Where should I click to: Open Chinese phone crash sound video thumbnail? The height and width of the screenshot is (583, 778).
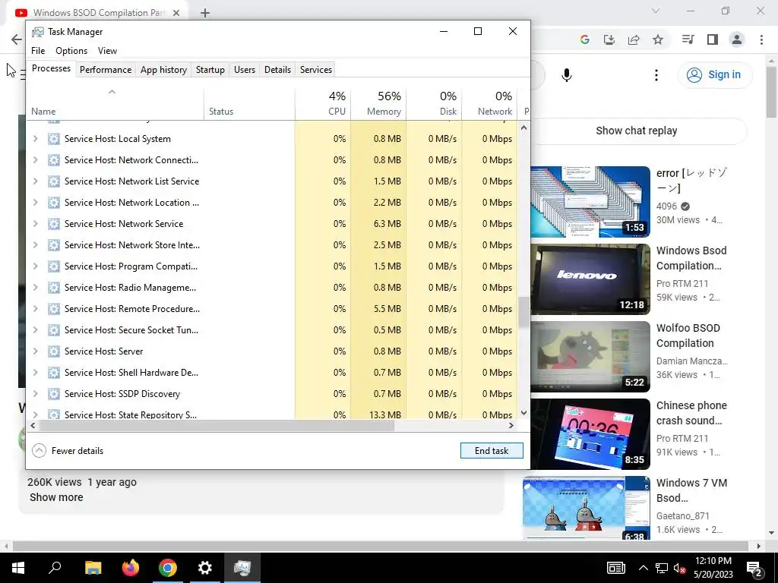click(x=590, y=433)
